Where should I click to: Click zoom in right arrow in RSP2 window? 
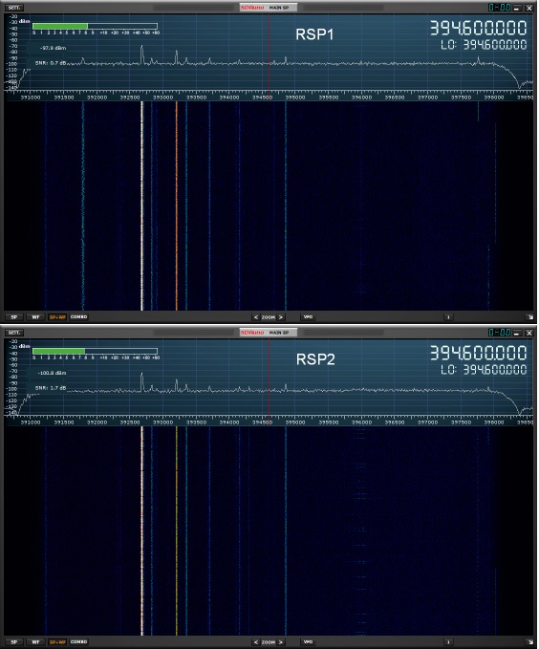[x=281, y=642]
